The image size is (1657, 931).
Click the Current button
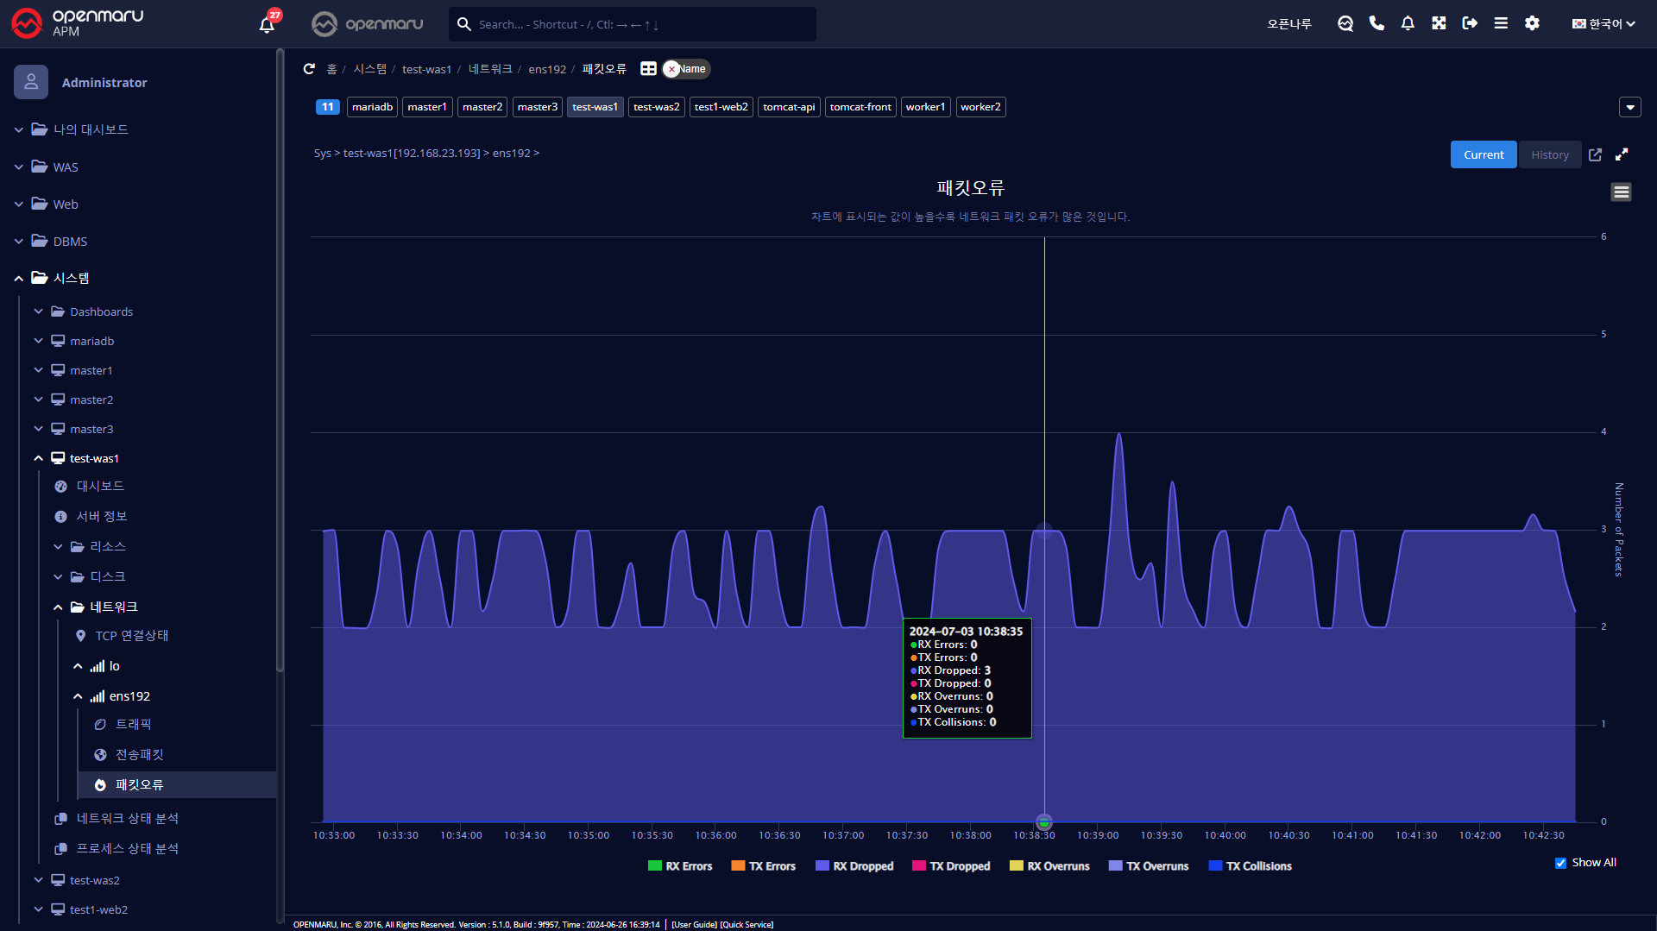pyautogui.click(x=1483, y=154)
